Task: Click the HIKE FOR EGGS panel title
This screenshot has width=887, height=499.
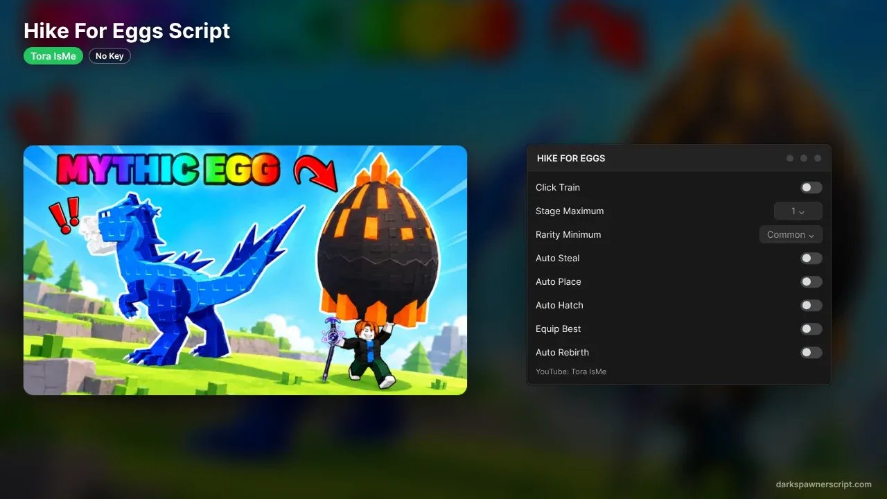Action: [571, 158]
